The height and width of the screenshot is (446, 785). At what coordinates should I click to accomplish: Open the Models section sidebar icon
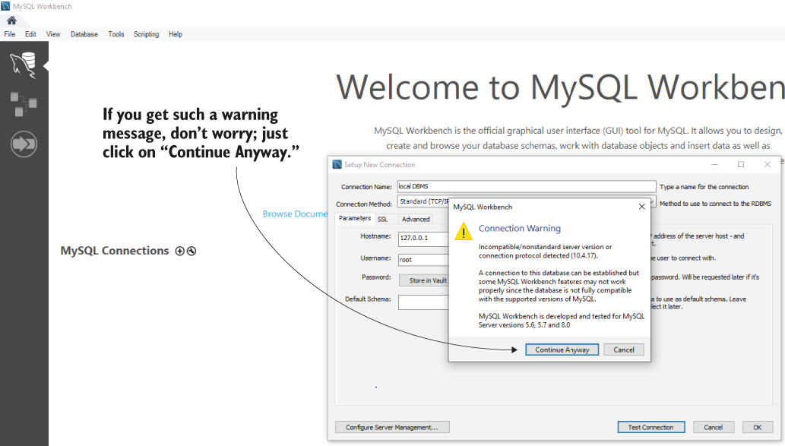click(24, 103)
